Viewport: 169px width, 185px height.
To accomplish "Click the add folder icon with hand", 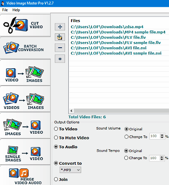I will 60,37.
